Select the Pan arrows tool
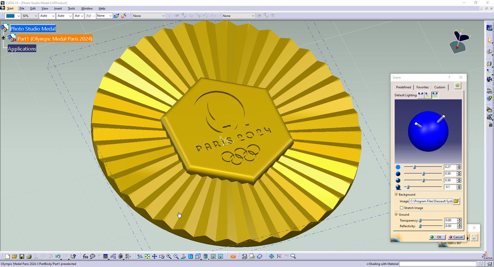 click(x=154, y=257)
